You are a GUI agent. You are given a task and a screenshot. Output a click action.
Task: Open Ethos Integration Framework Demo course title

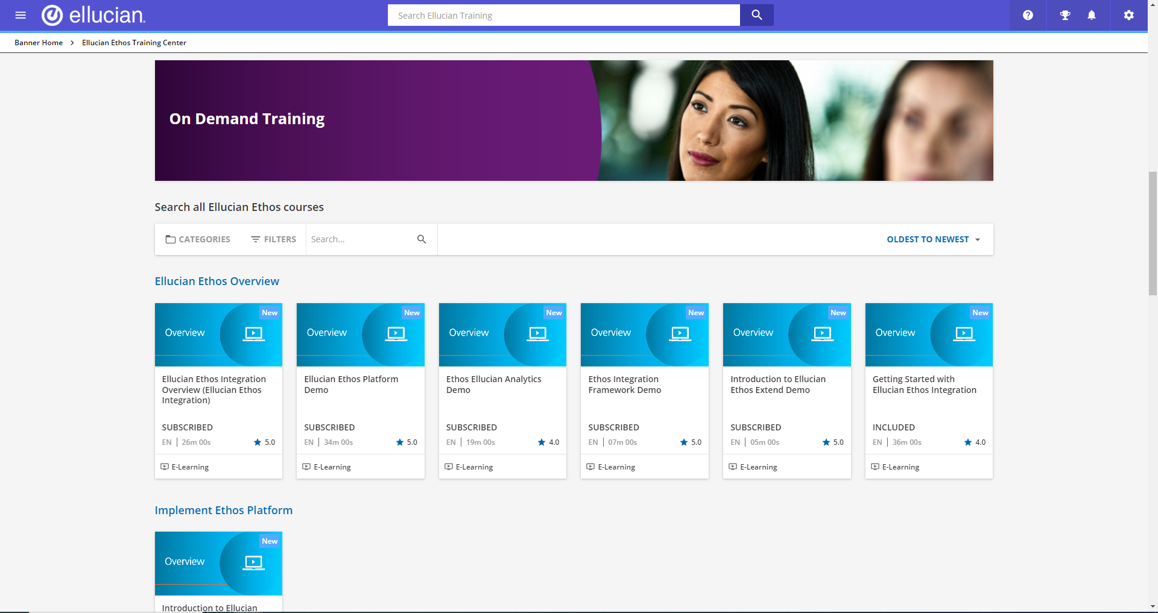click(x=624, y=385)
